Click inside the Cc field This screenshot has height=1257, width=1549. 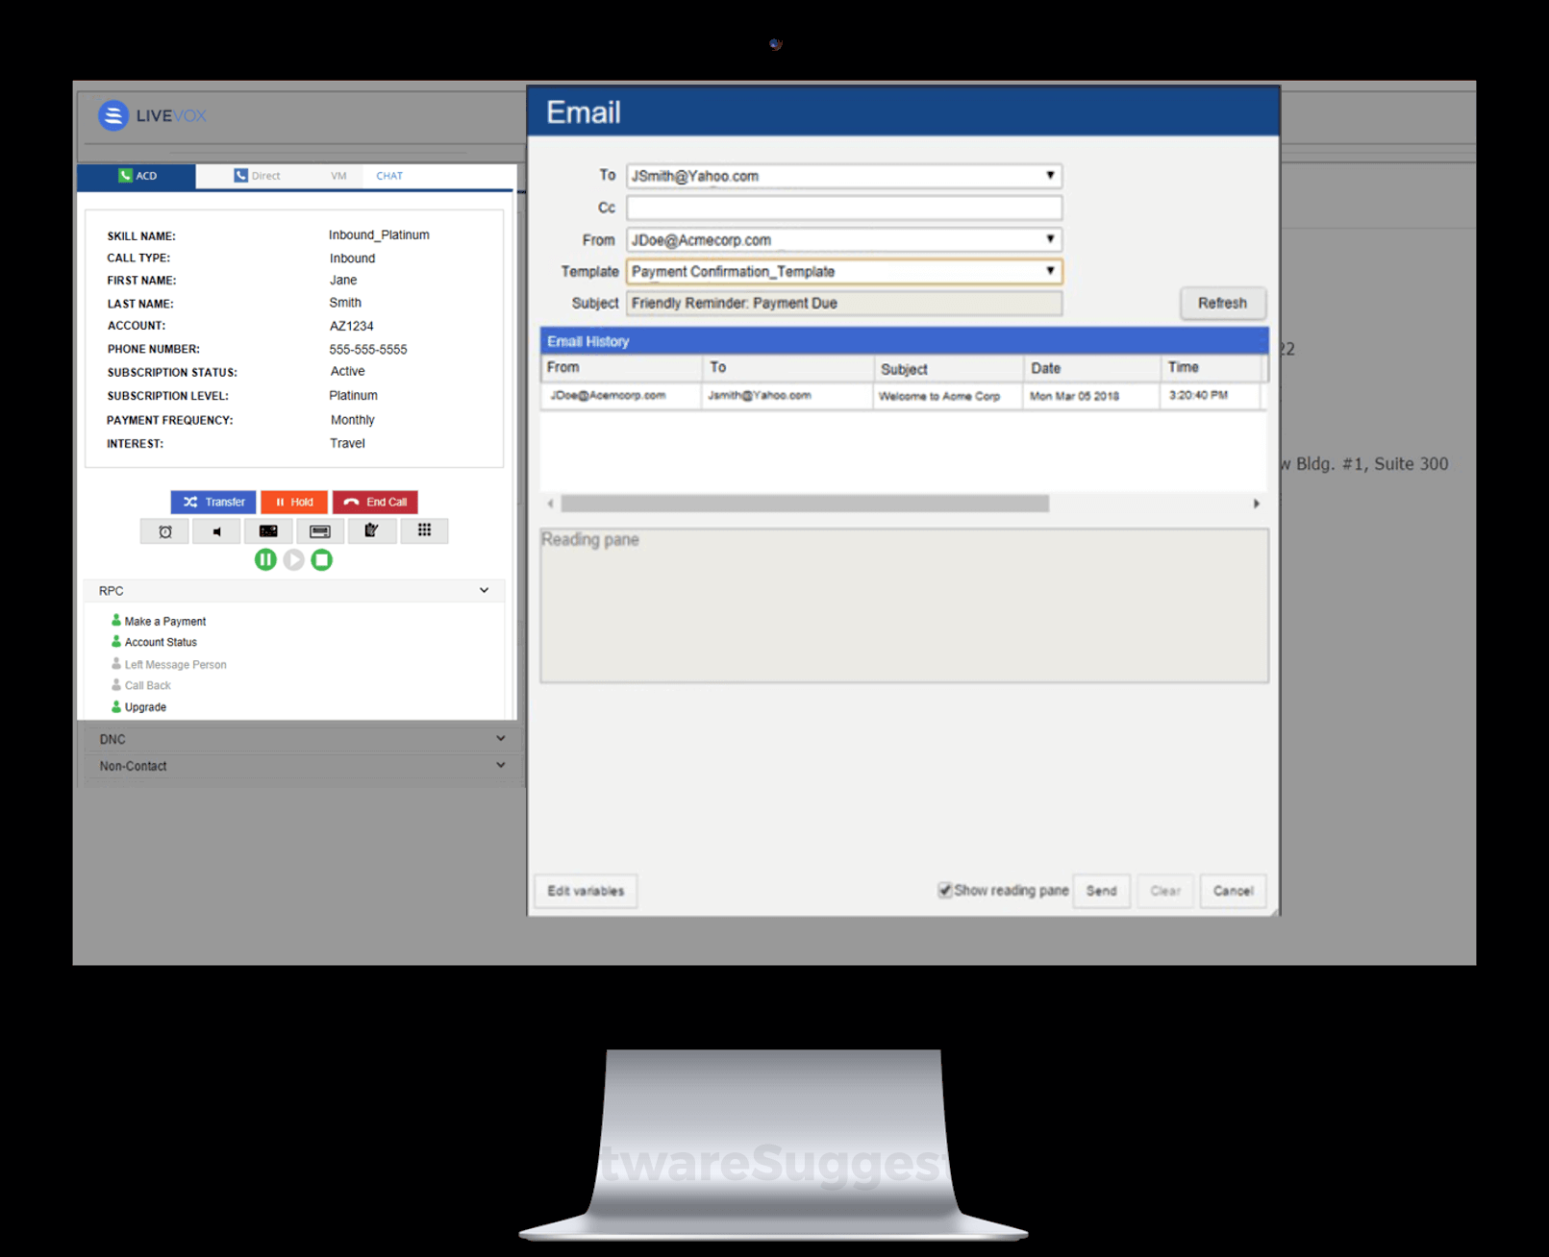pos(842,208)
